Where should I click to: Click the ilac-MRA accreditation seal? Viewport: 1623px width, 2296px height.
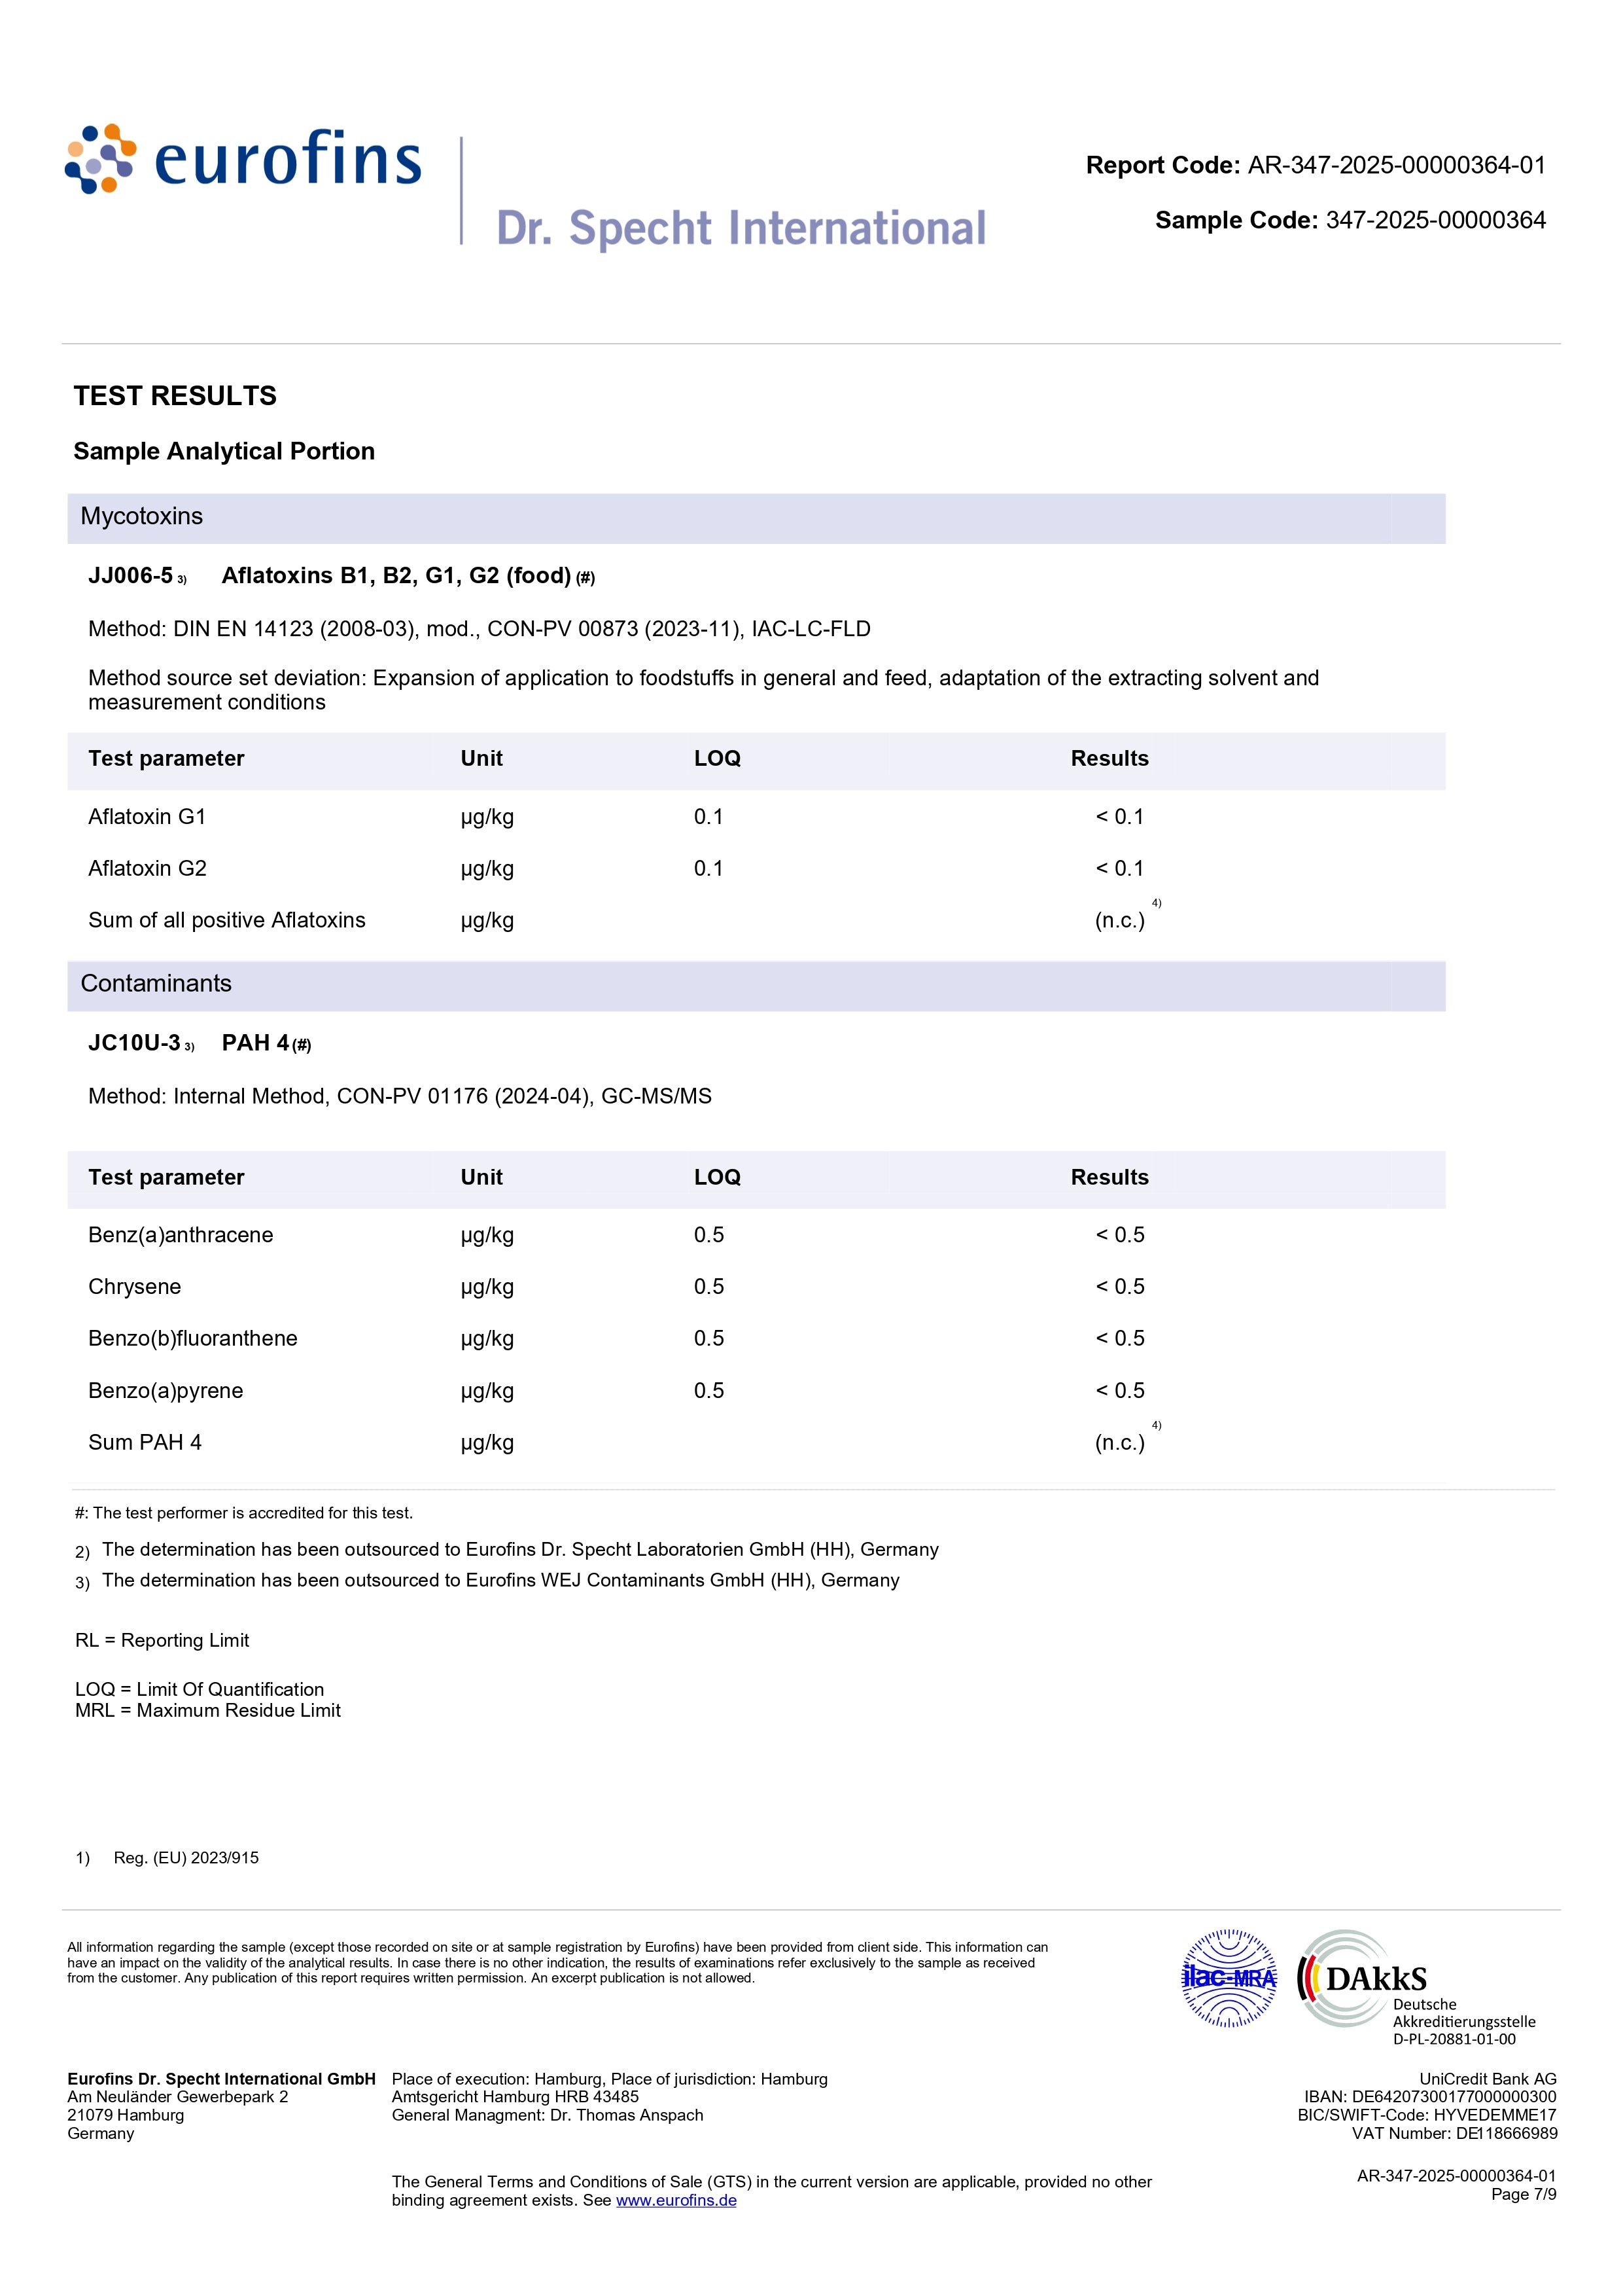coord(1229,1977)
